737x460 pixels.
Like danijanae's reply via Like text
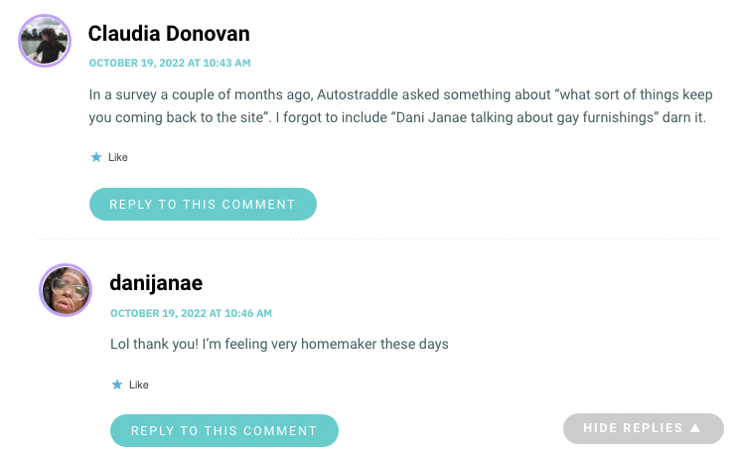click(x=139, y=384)
